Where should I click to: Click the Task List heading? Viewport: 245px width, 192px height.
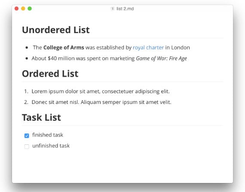(41, 117)
